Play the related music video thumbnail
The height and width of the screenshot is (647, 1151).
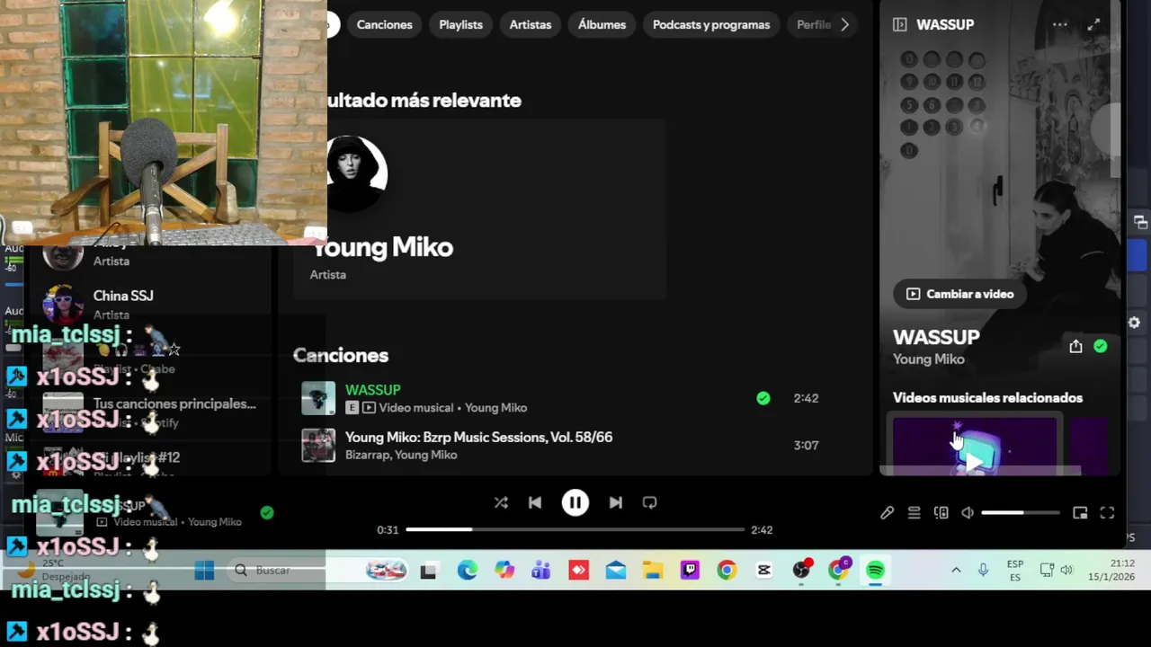975,444
